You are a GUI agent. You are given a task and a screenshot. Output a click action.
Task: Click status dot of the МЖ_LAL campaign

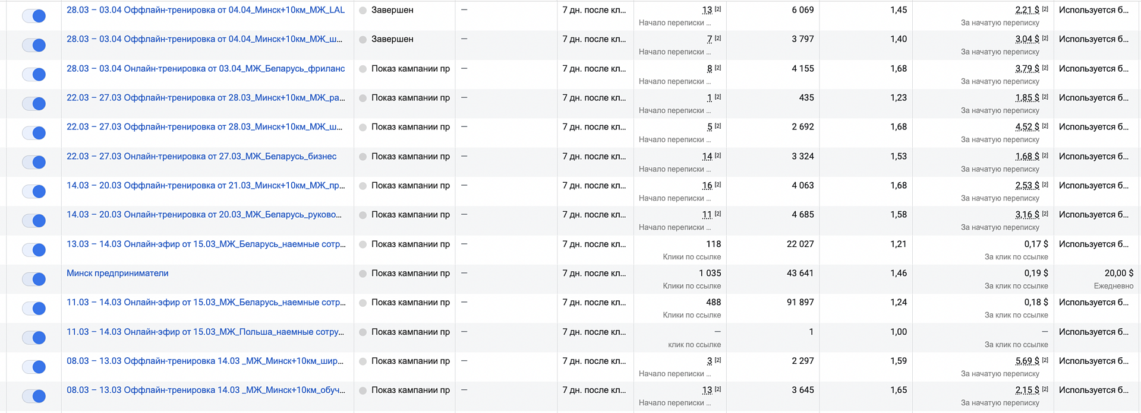(x=363, y=11)
